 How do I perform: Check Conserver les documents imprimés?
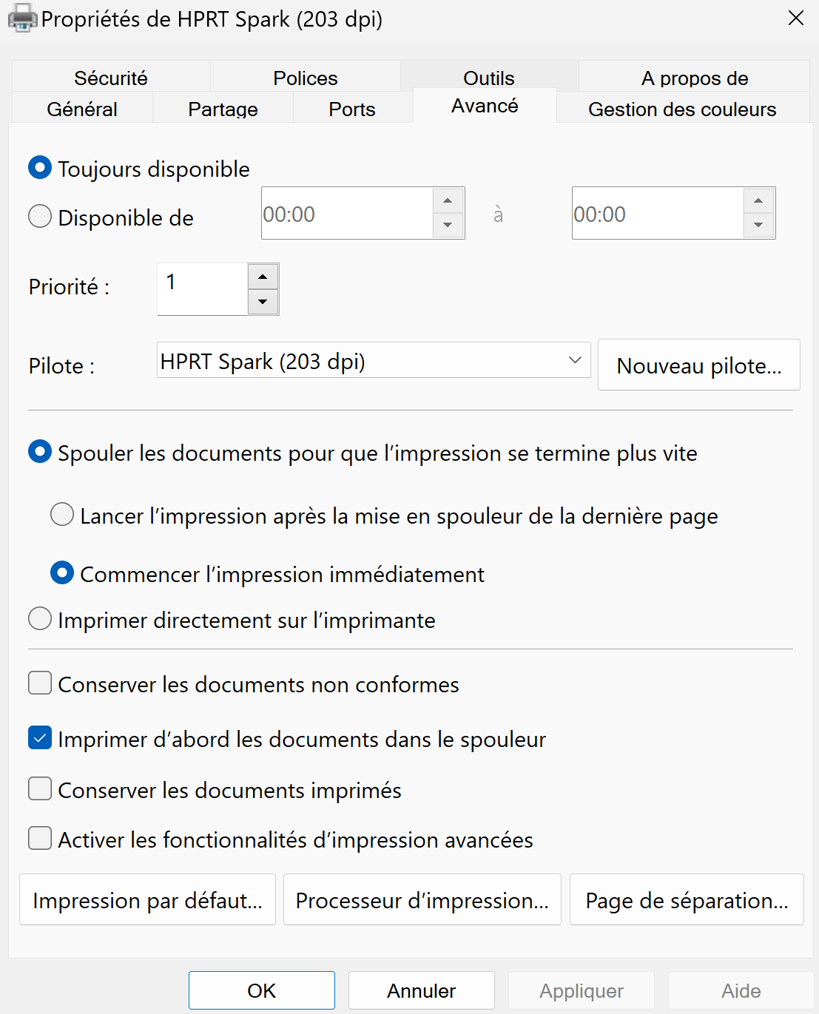tap(40, 789)
